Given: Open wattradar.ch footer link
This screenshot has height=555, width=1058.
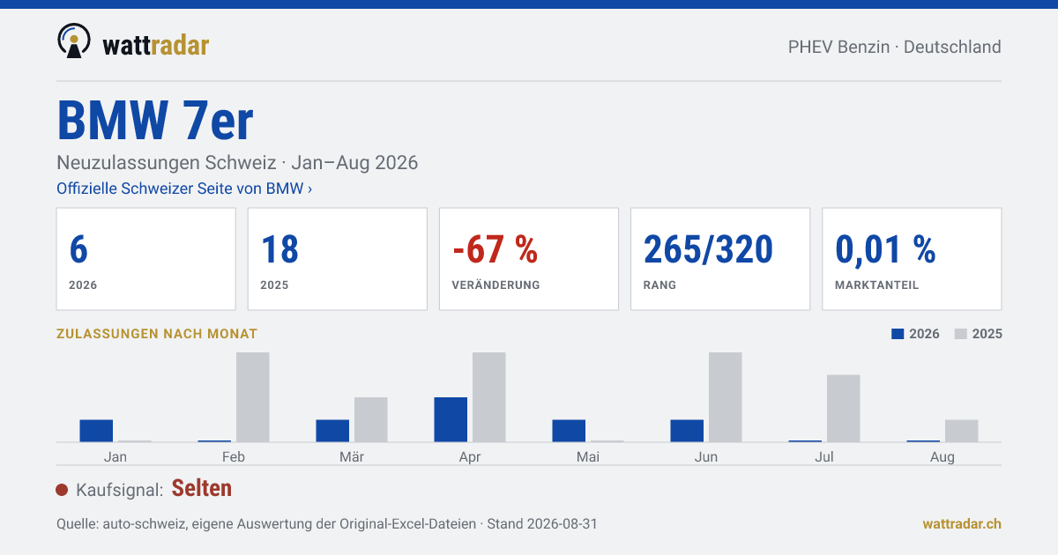Looking at the screenshot, I should [x=962, y=523].
